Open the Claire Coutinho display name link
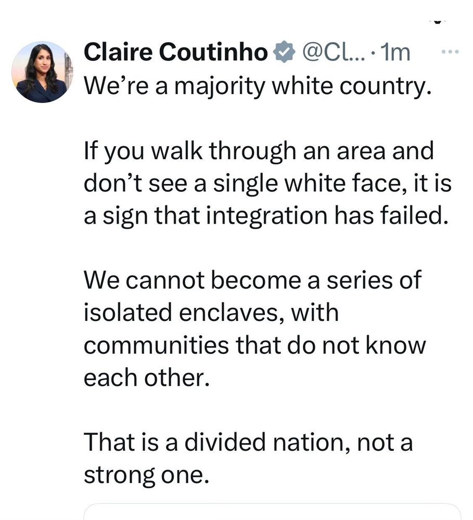Screen dimensions: 473x520 coord(175,52)
